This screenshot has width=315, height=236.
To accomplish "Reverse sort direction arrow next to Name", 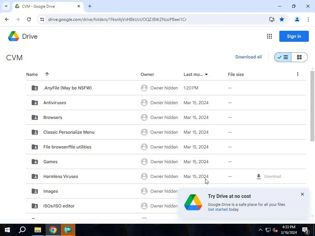I will tap(47, 74).
